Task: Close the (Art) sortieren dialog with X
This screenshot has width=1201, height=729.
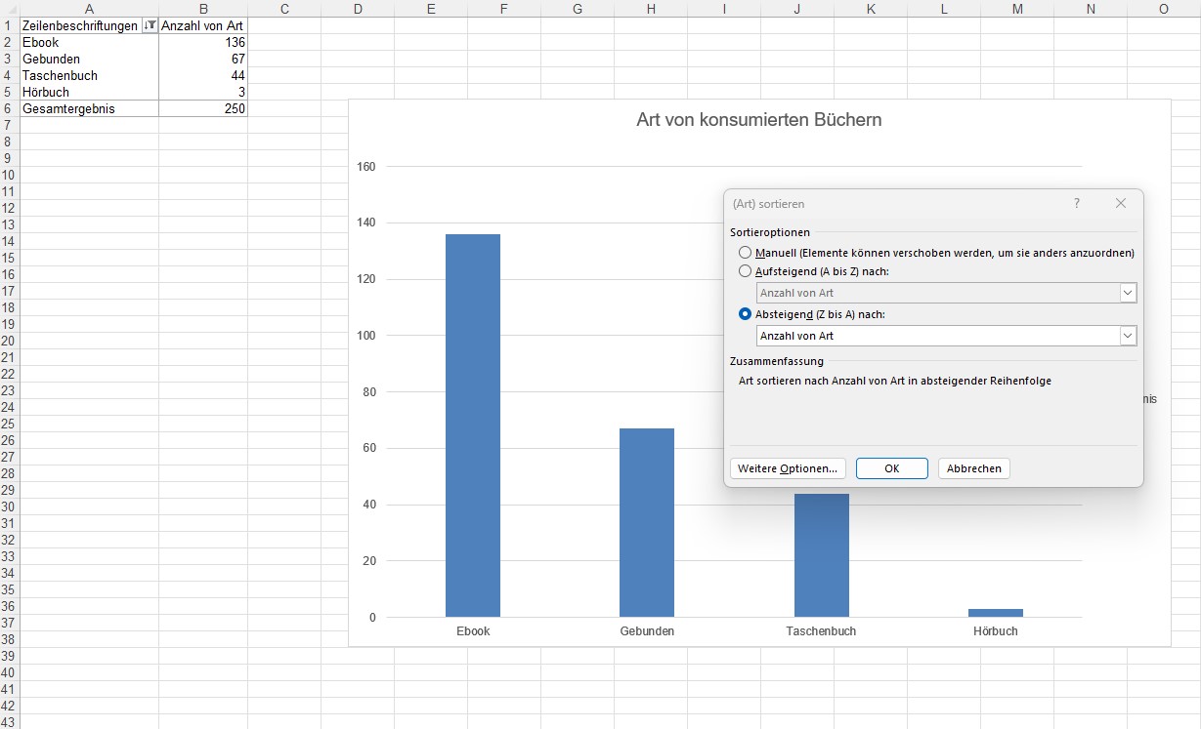Action: point(1121,203)
